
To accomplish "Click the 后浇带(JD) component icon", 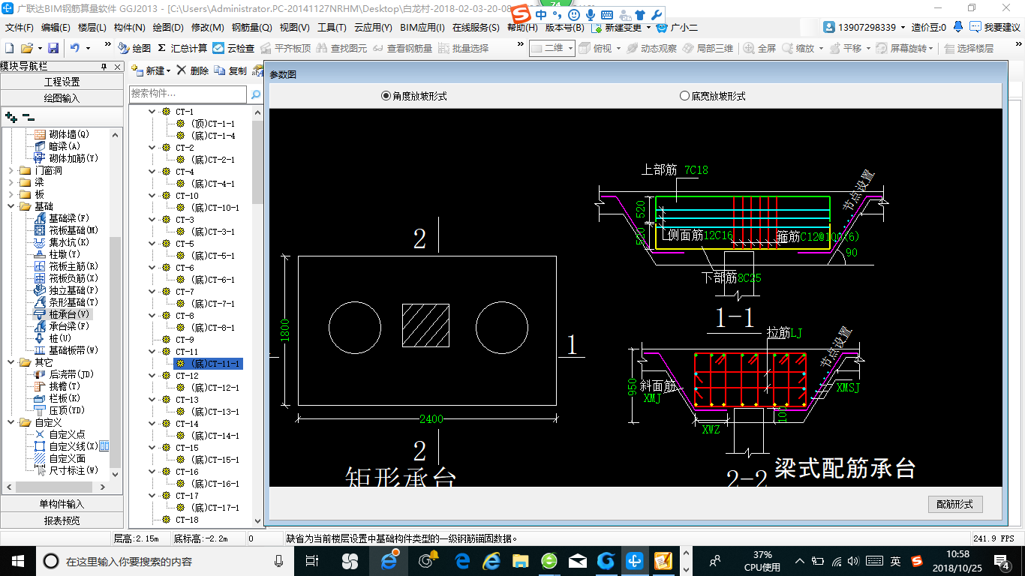I will (40, 374).
